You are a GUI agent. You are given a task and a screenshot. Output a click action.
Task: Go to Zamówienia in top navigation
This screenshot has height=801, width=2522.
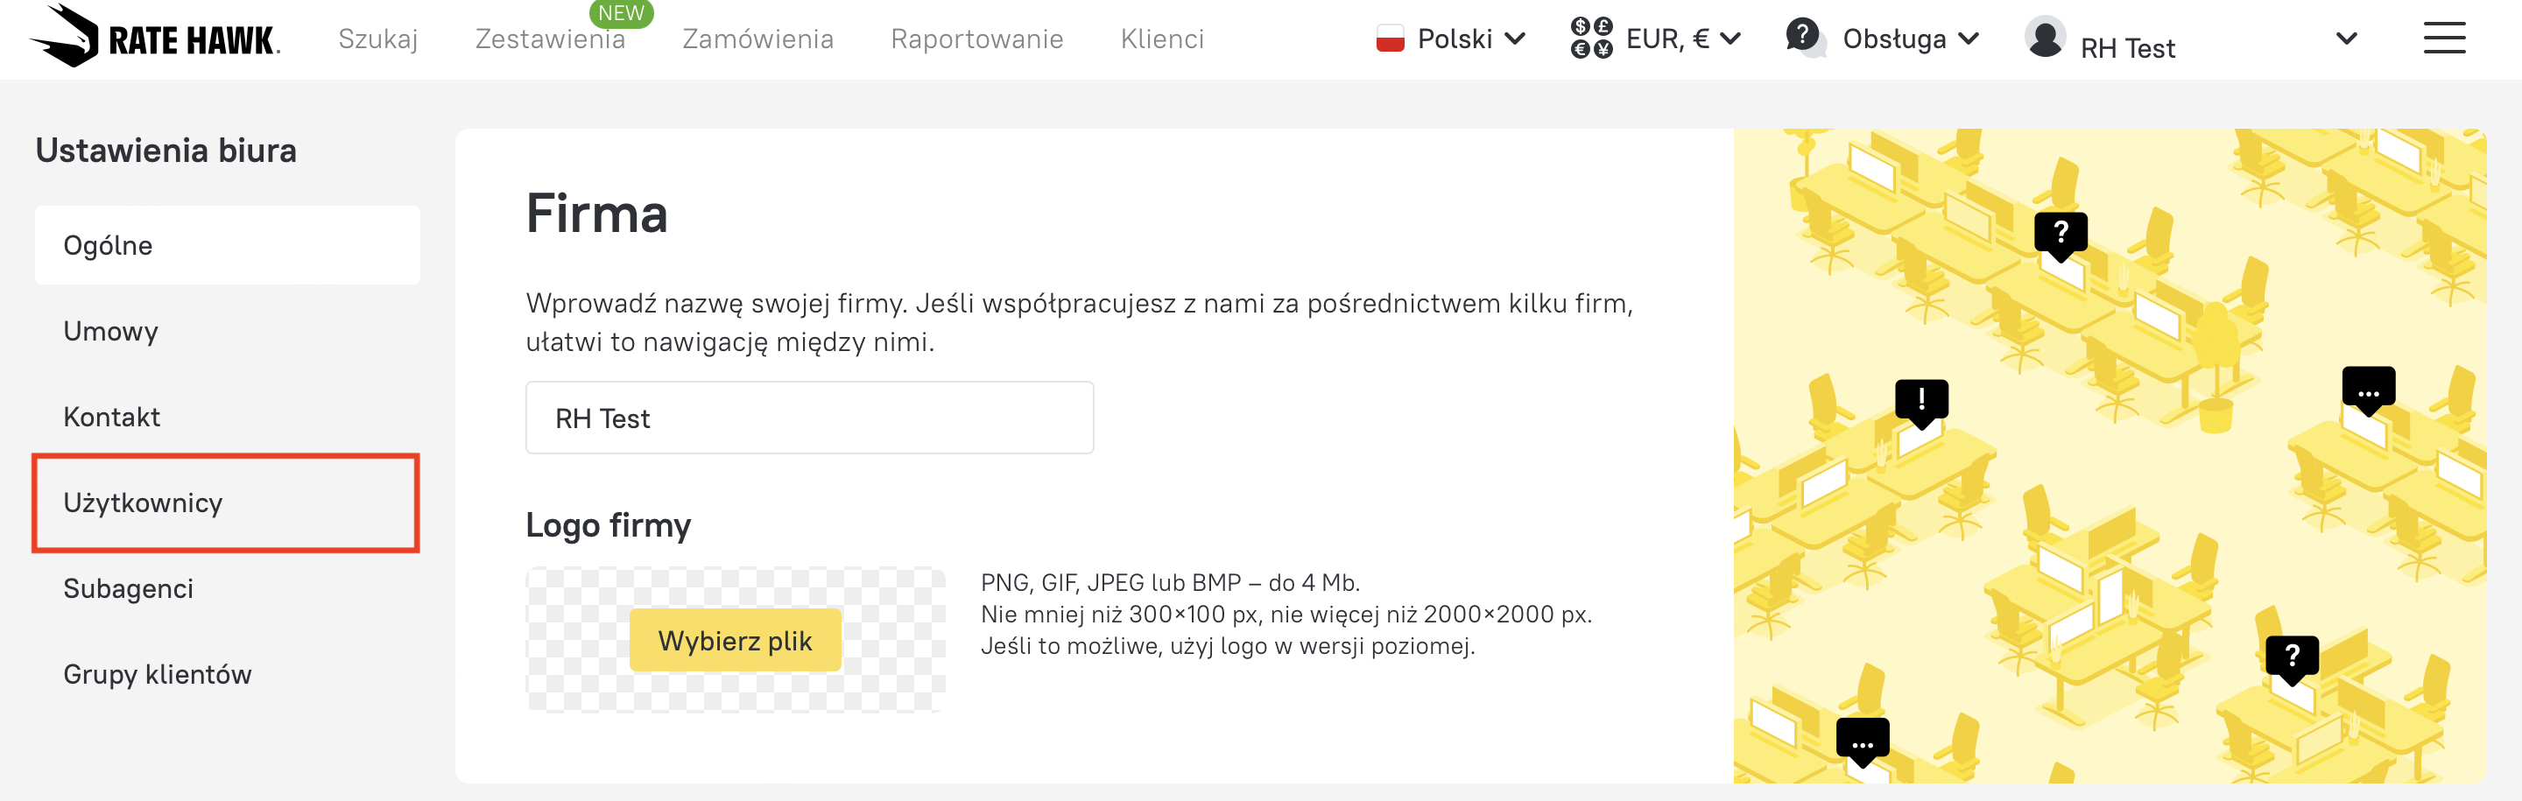[x=757, y=39]
